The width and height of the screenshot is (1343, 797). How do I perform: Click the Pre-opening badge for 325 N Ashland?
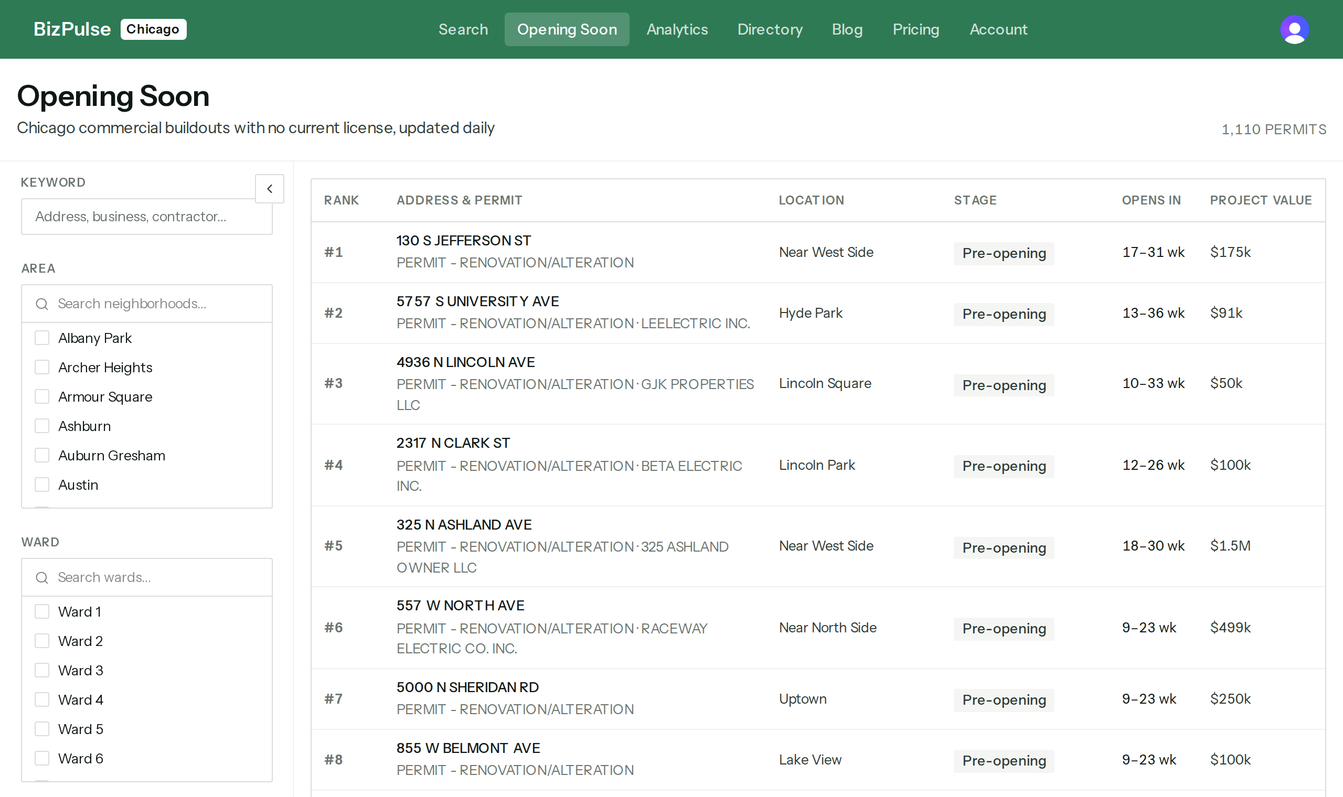pyautogui.click(x=1004, y=548)
